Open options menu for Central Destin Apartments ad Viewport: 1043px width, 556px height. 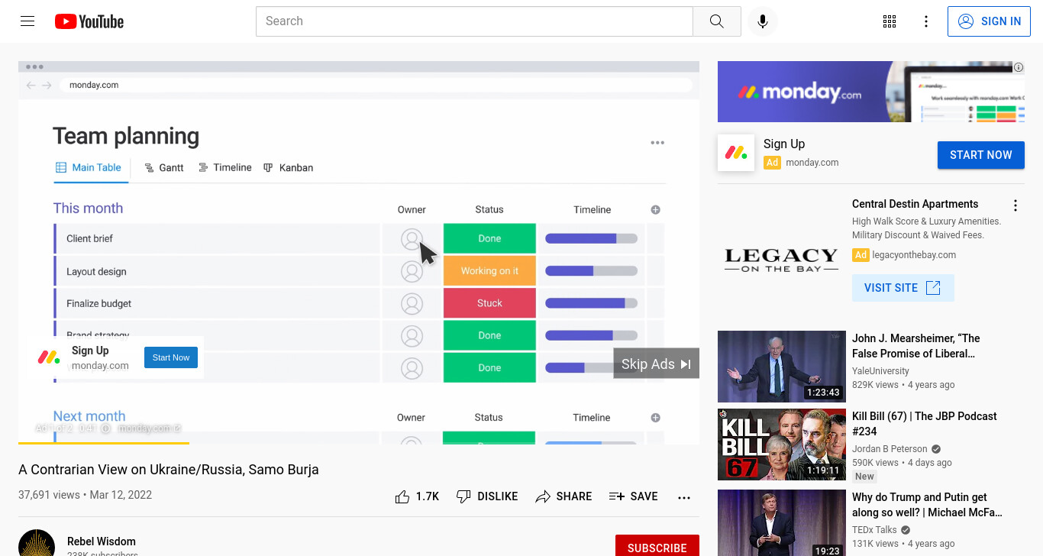(1016, 205)
